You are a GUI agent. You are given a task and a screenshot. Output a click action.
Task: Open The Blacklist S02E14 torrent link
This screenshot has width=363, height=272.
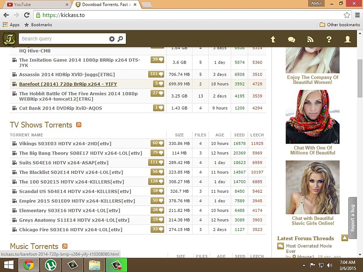[x=71, y=172]
